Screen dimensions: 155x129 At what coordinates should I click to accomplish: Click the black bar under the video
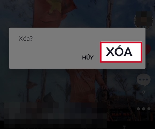point(78,125)
